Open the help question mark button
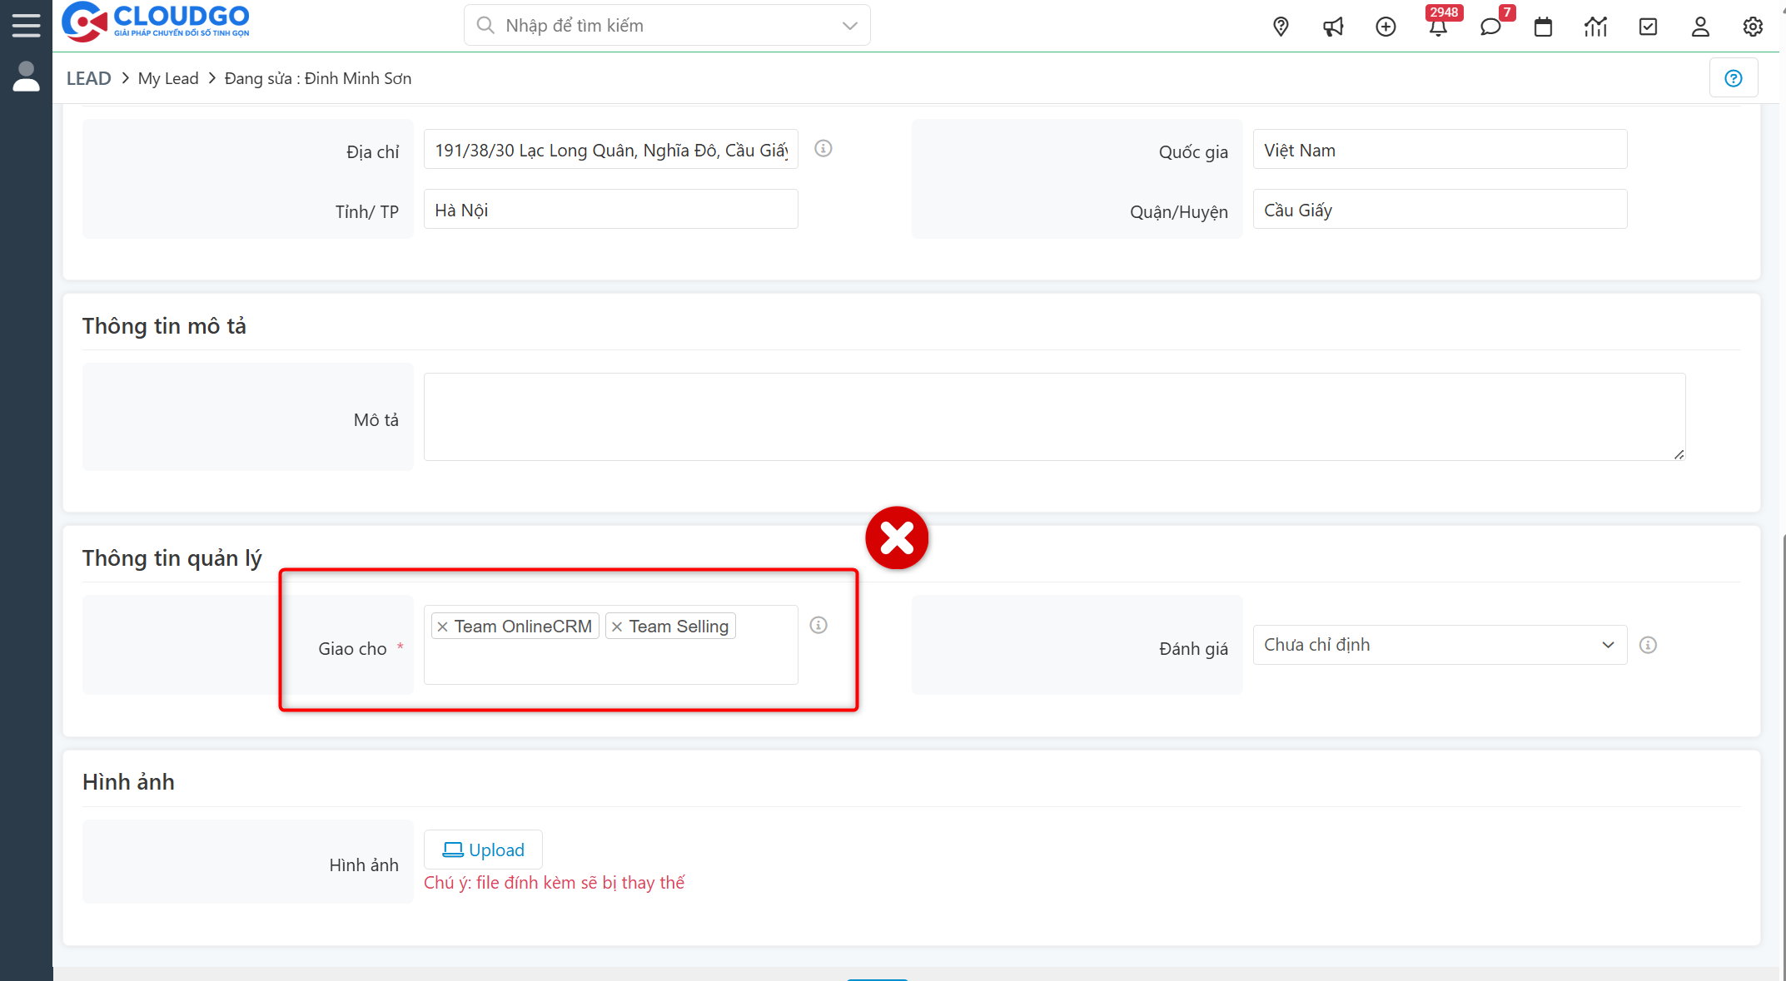 (x=1734, y=77)
